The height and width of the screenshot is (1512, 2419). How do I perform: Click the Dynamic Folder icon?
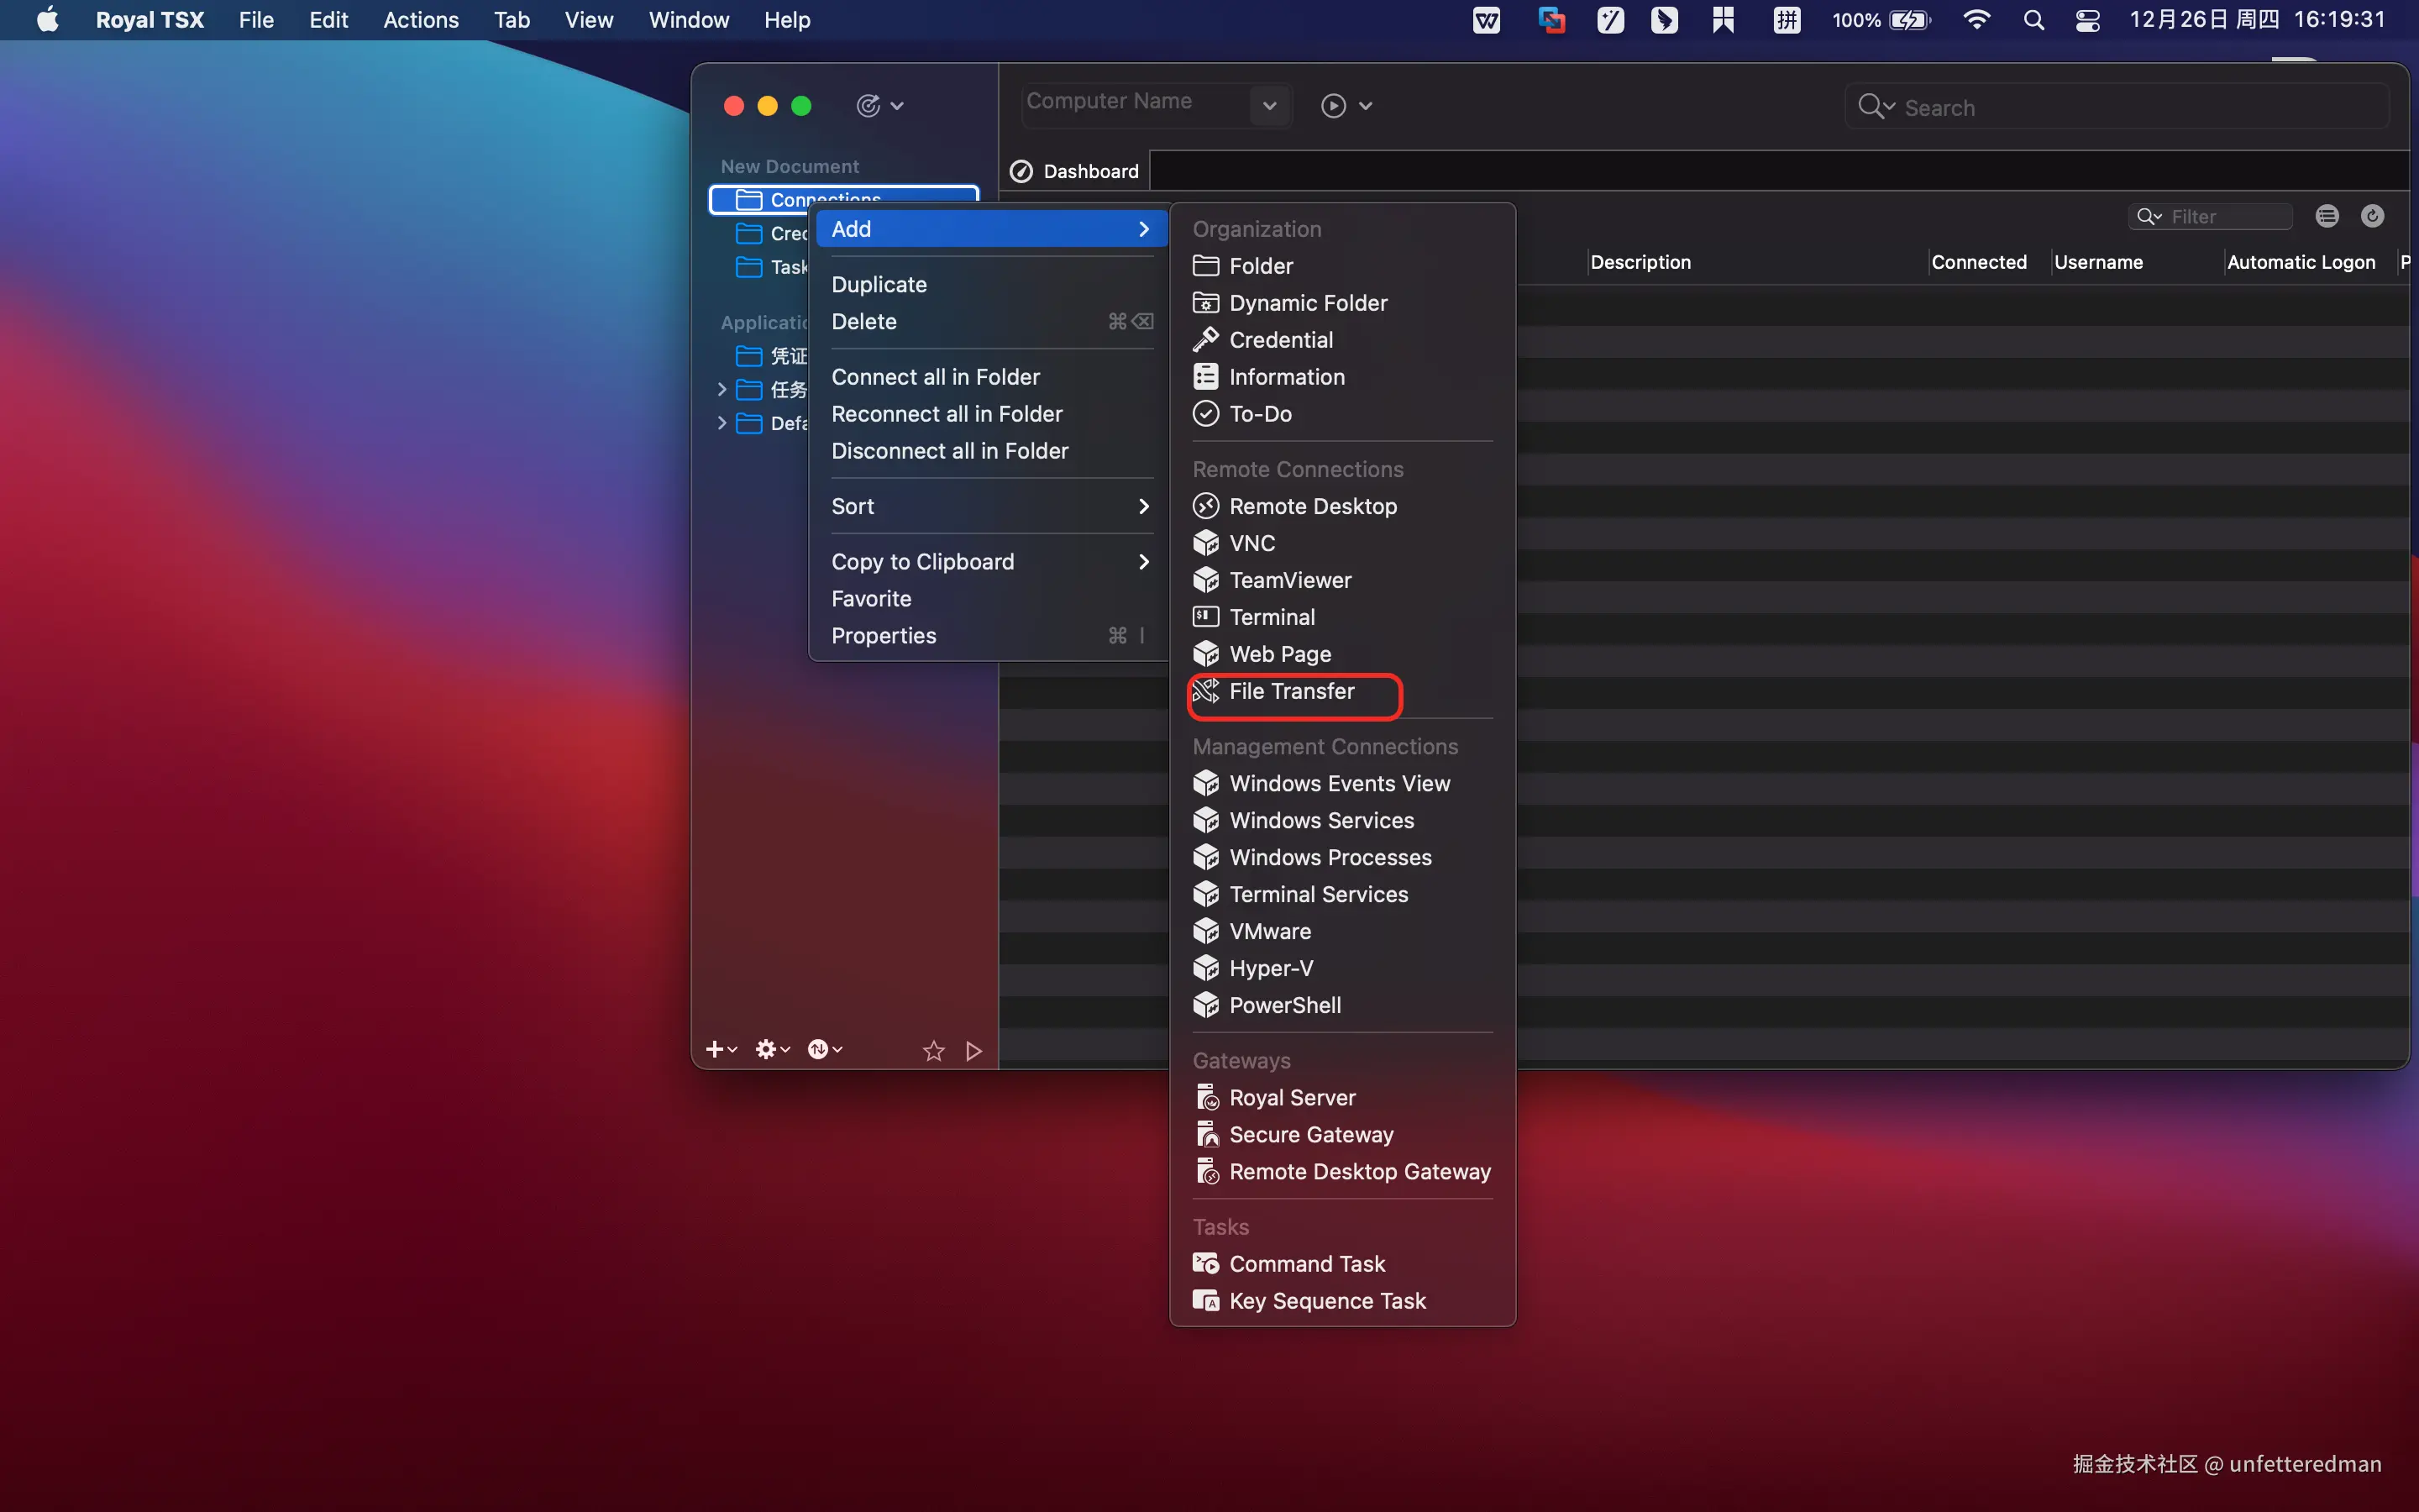coord(1205,303)
